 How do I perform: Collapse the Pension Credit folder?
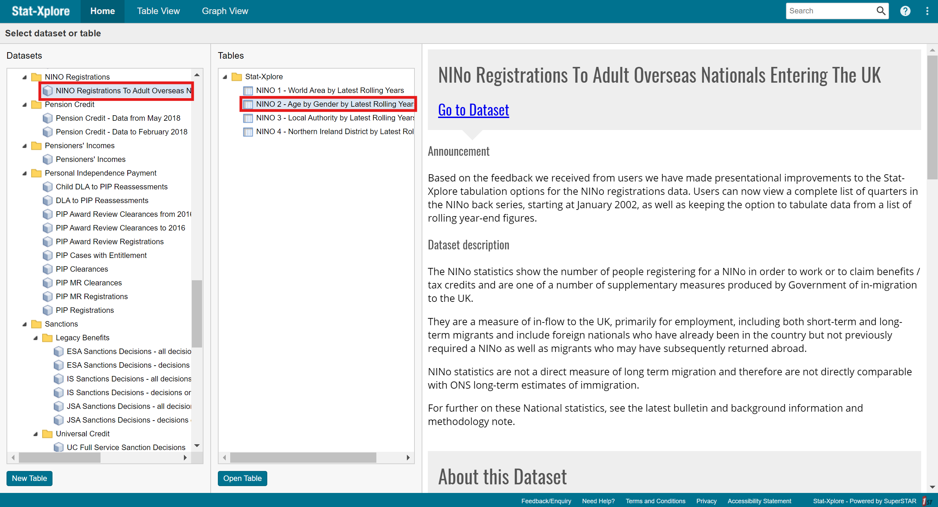[x=24, y=105]
